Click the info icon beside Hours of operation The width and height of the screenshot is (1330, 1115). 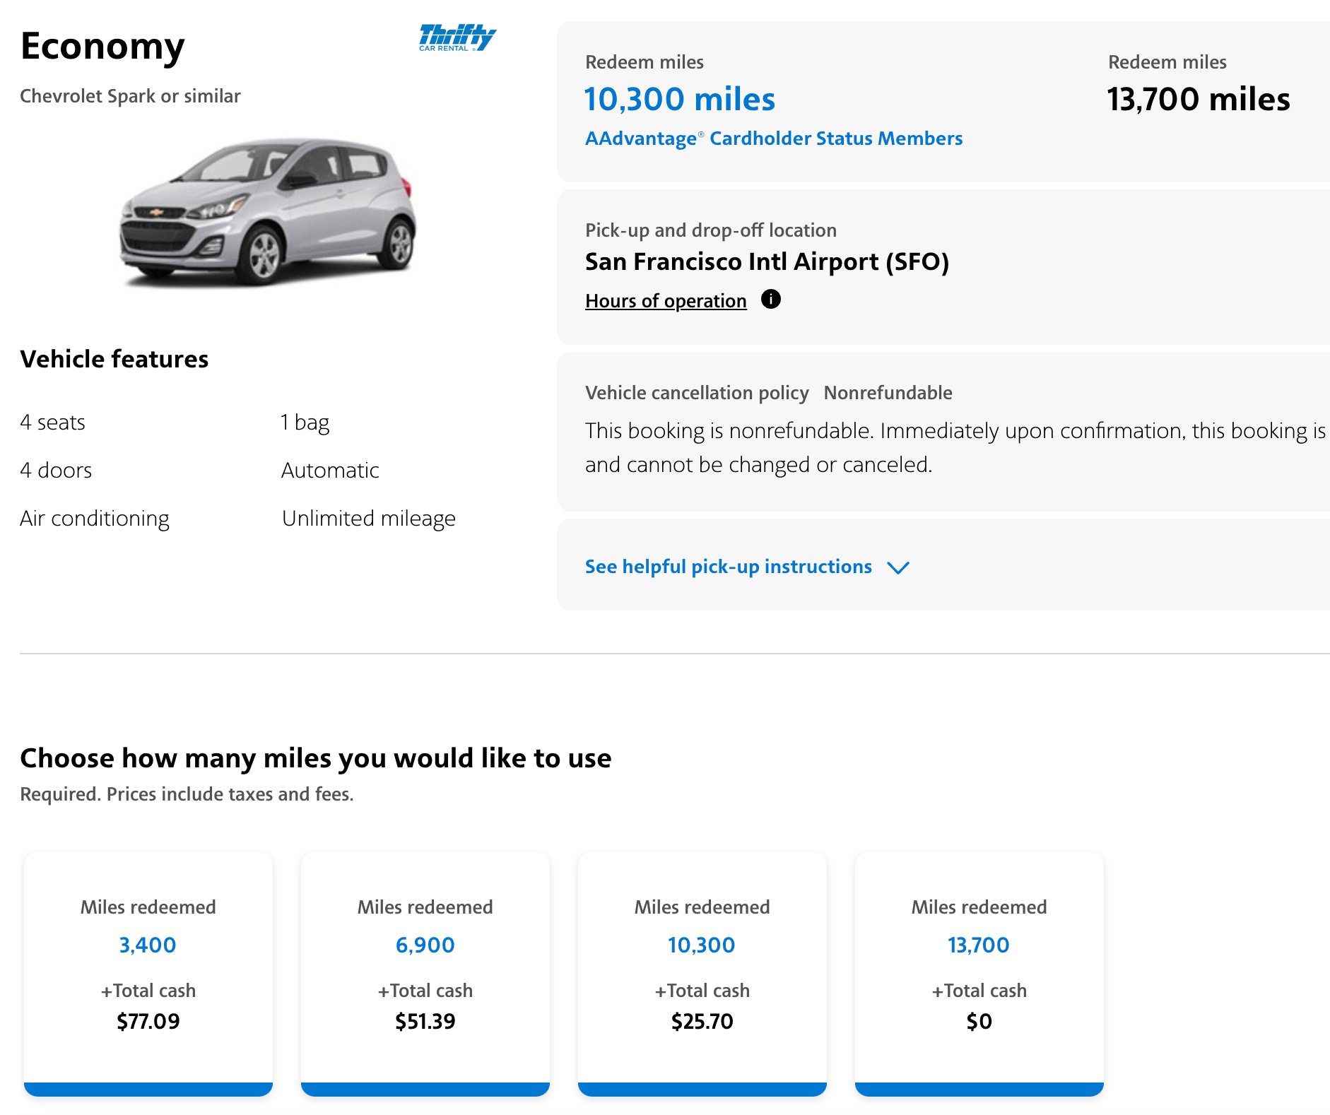click(x=772, y=299)
